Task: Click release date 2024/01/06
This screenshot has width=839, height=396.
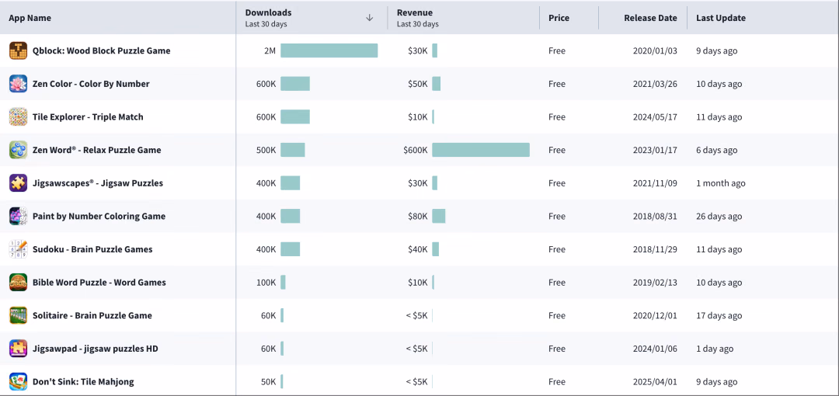Action: point(655,349)
